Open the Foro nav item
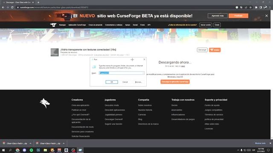Image resolution: width=273 pixels, height=153 pixels. (142, 25)
